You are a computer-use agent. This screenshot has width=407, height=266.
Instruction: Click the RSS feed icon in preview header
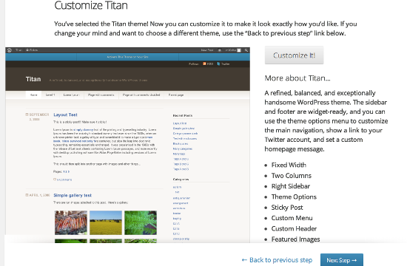point(204,64)
